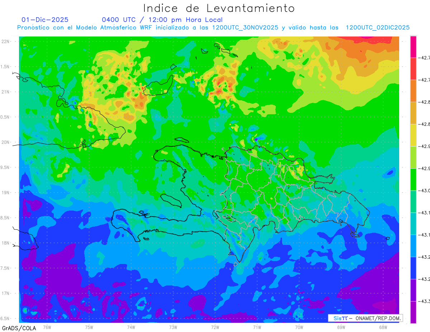Viewport: 430px width, 332px height.
Task: Click the '7.5N' latitude tick label
Action: pos(5,268)
